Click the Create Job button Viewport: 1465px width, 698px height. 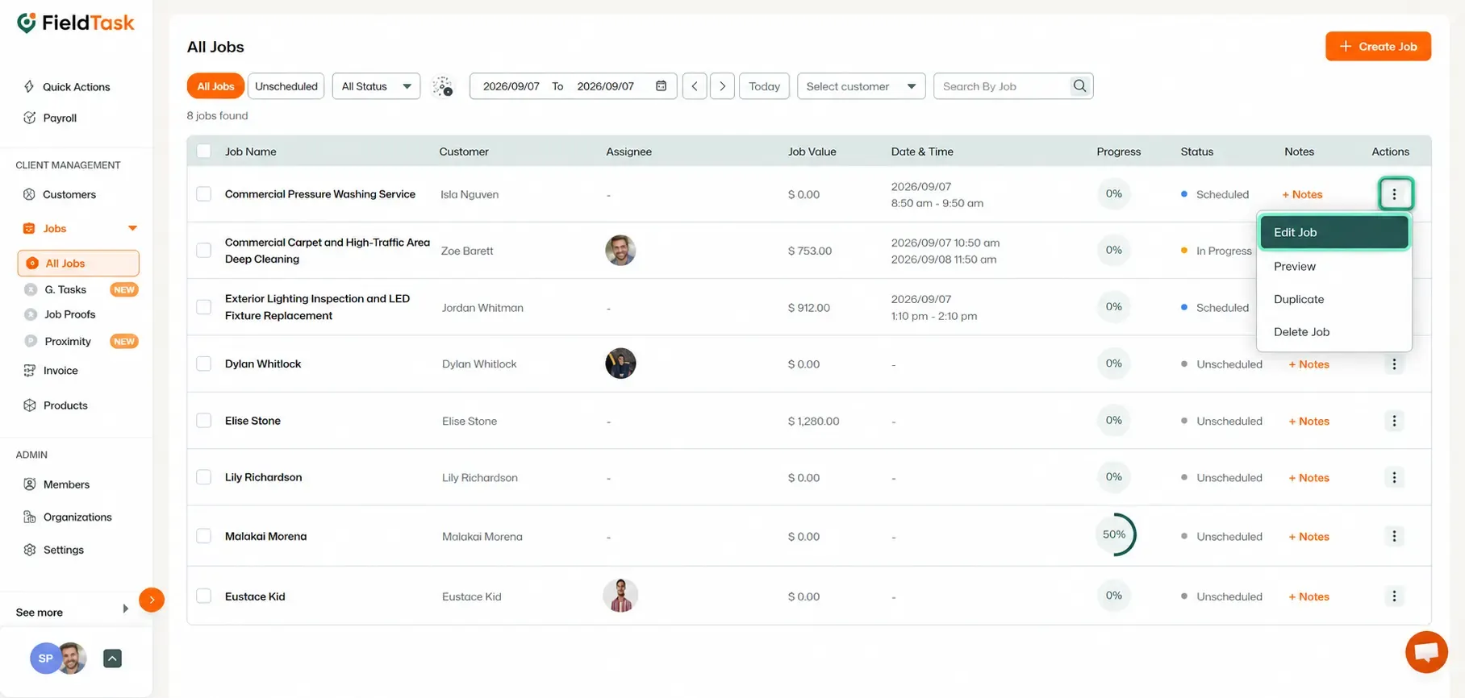[1378, 47]
